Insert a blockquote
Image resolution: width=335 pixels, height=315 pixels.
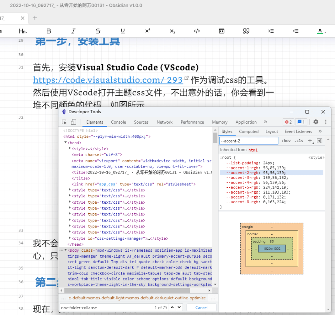click(x=246, y=31)
